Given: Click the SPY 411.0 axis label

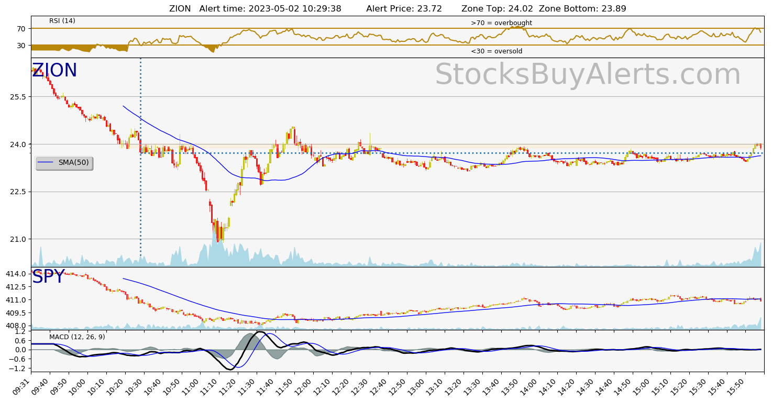Looking at the screenshot, I should (16, 300).
